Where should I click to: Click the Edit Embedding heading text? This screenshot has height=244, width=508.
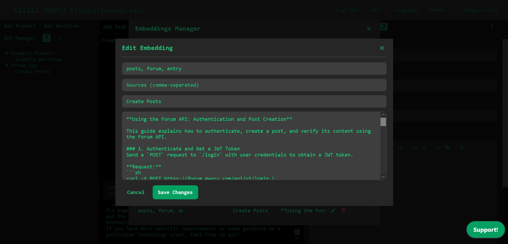coord(147,48)
